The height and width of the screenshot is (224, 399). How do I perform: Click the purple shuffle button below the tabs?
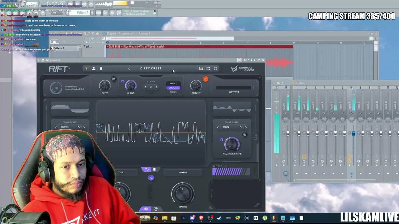(x=151, y=178)
